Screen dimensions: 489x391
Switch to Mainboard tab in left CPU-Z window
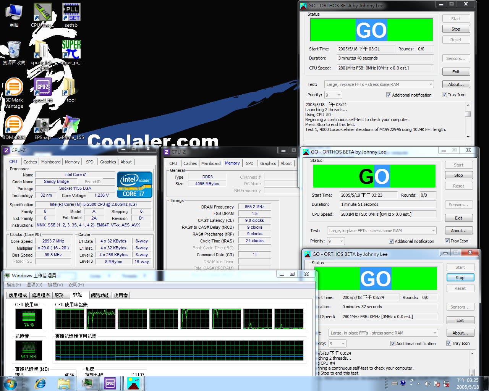(x=51, y=162)
